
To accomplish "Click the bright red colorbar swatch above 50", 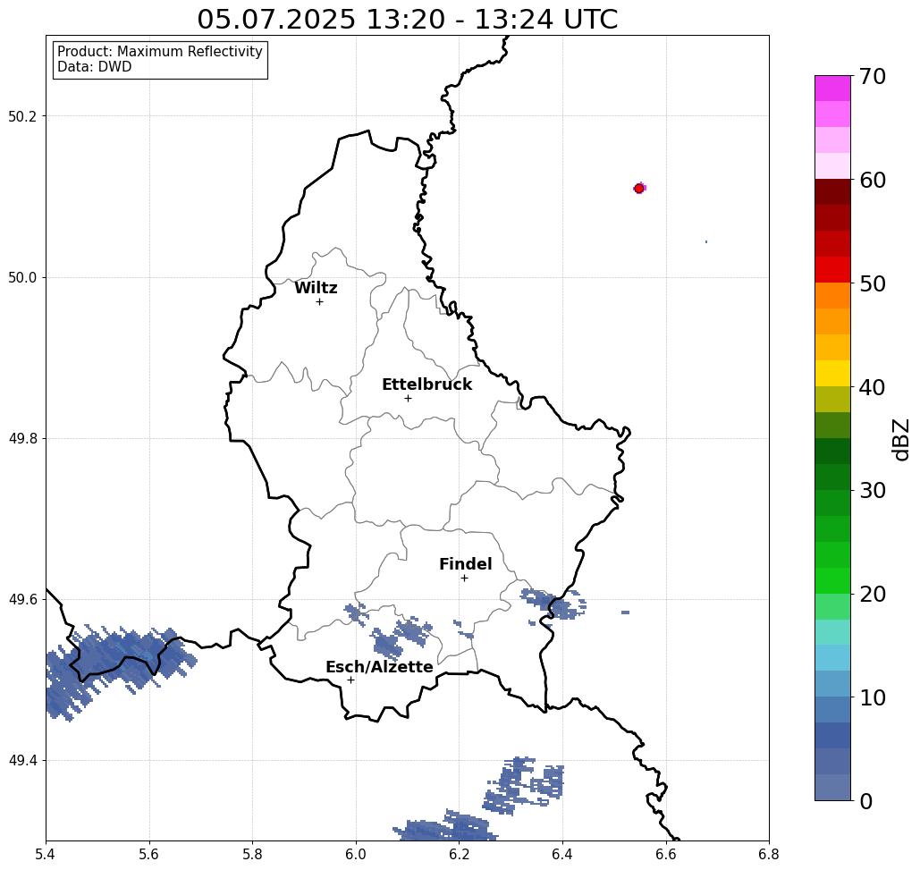I will tap(832, 270).
